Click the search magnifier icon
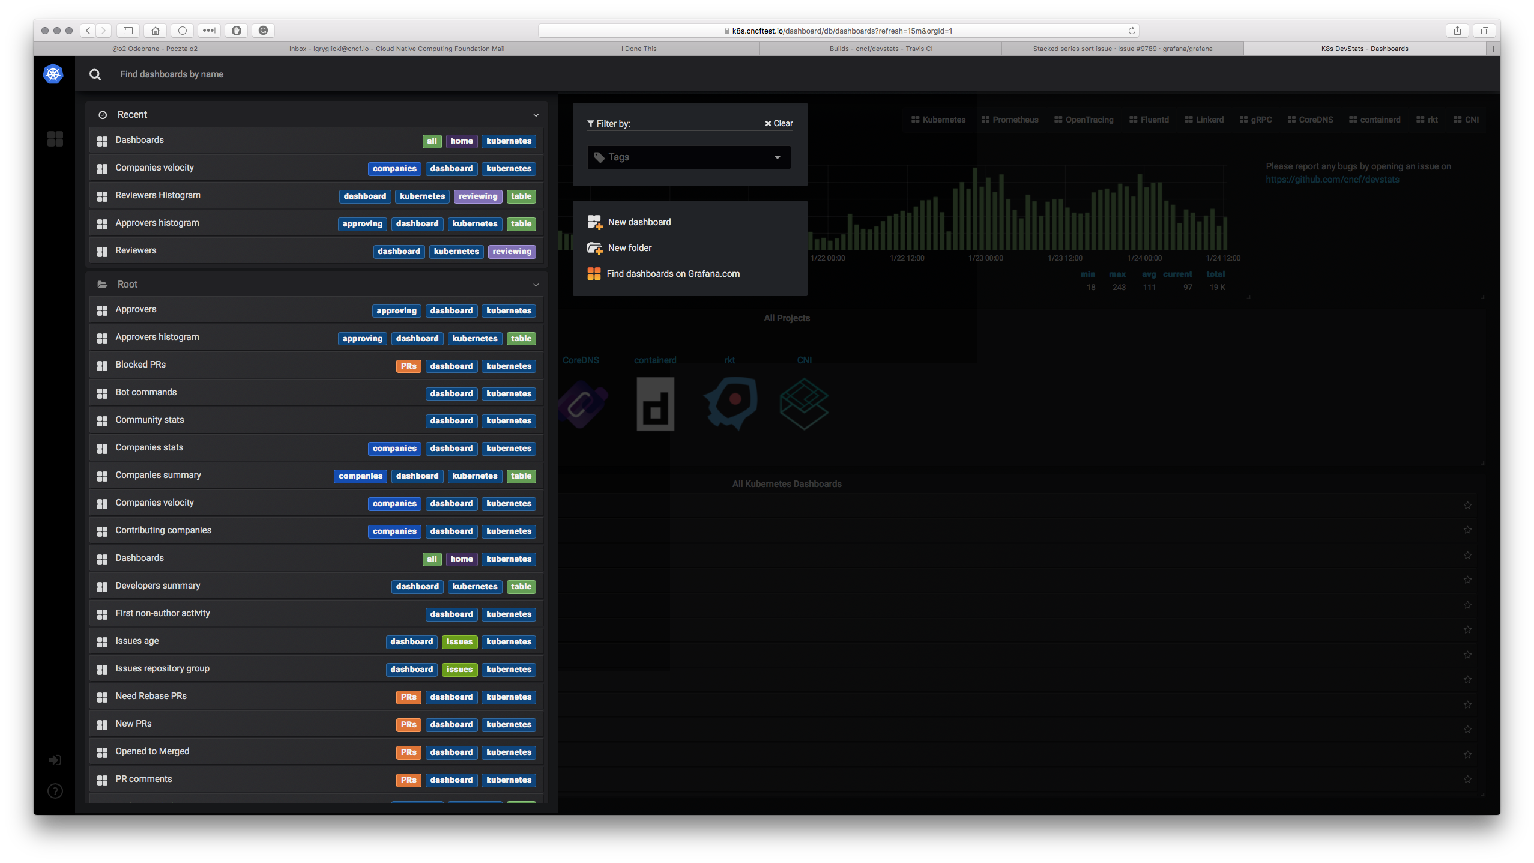The height and width of the screenshot is (863, 1534). click(95, 74)
